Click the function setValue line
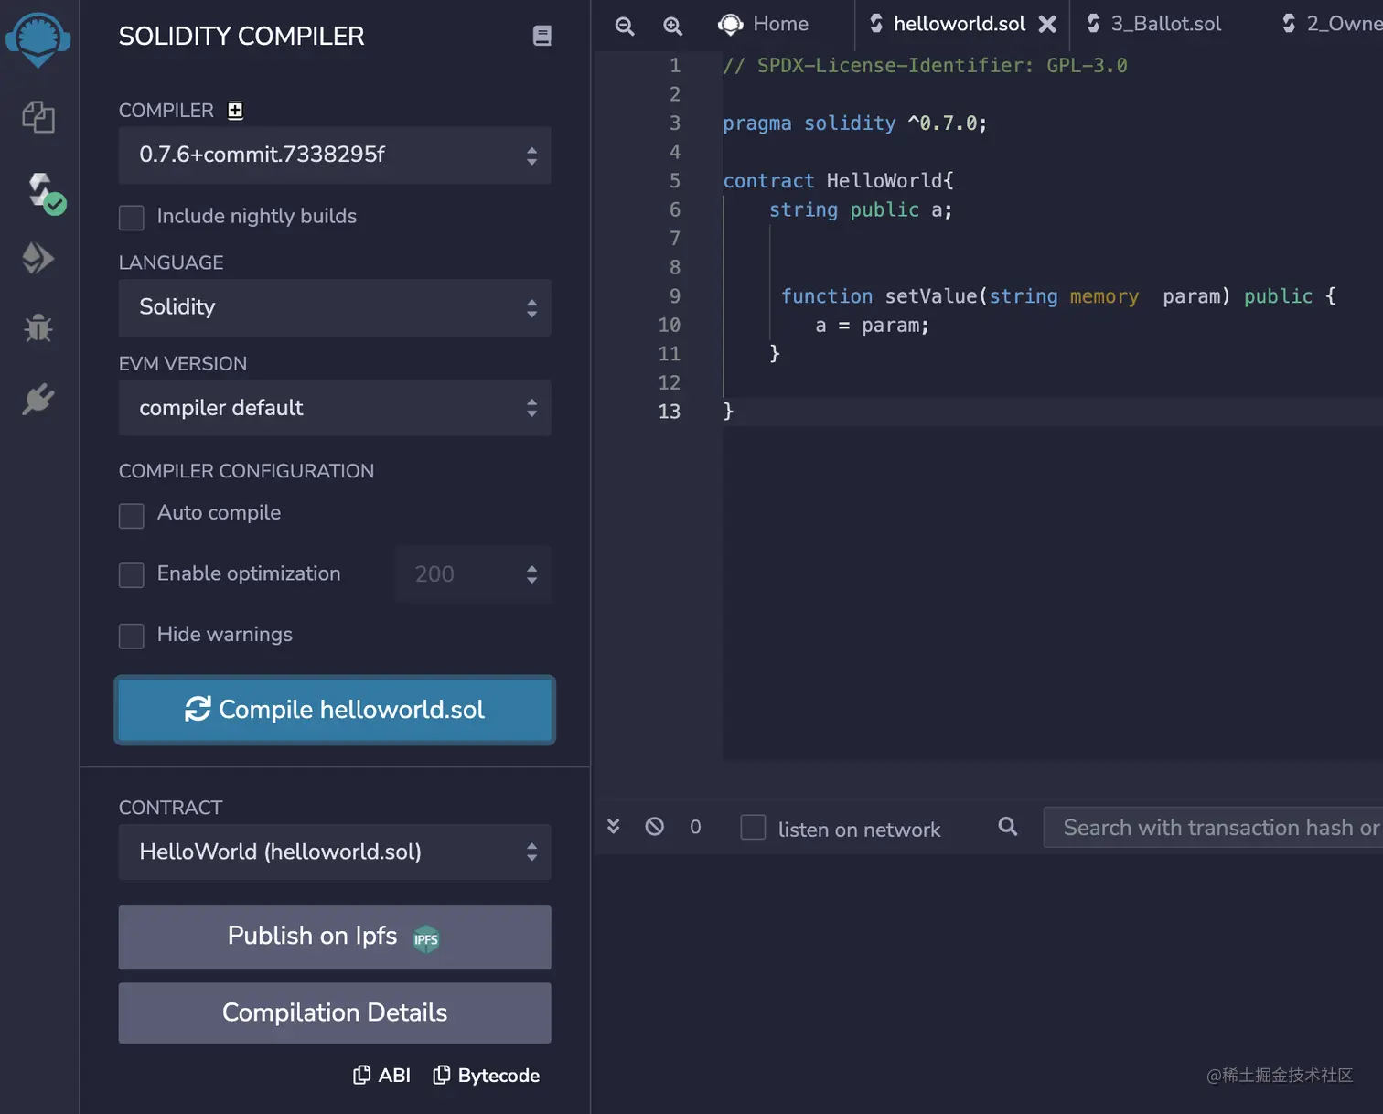The width and height of the screenshot is (1383, 1114). tap(1058, 296)
